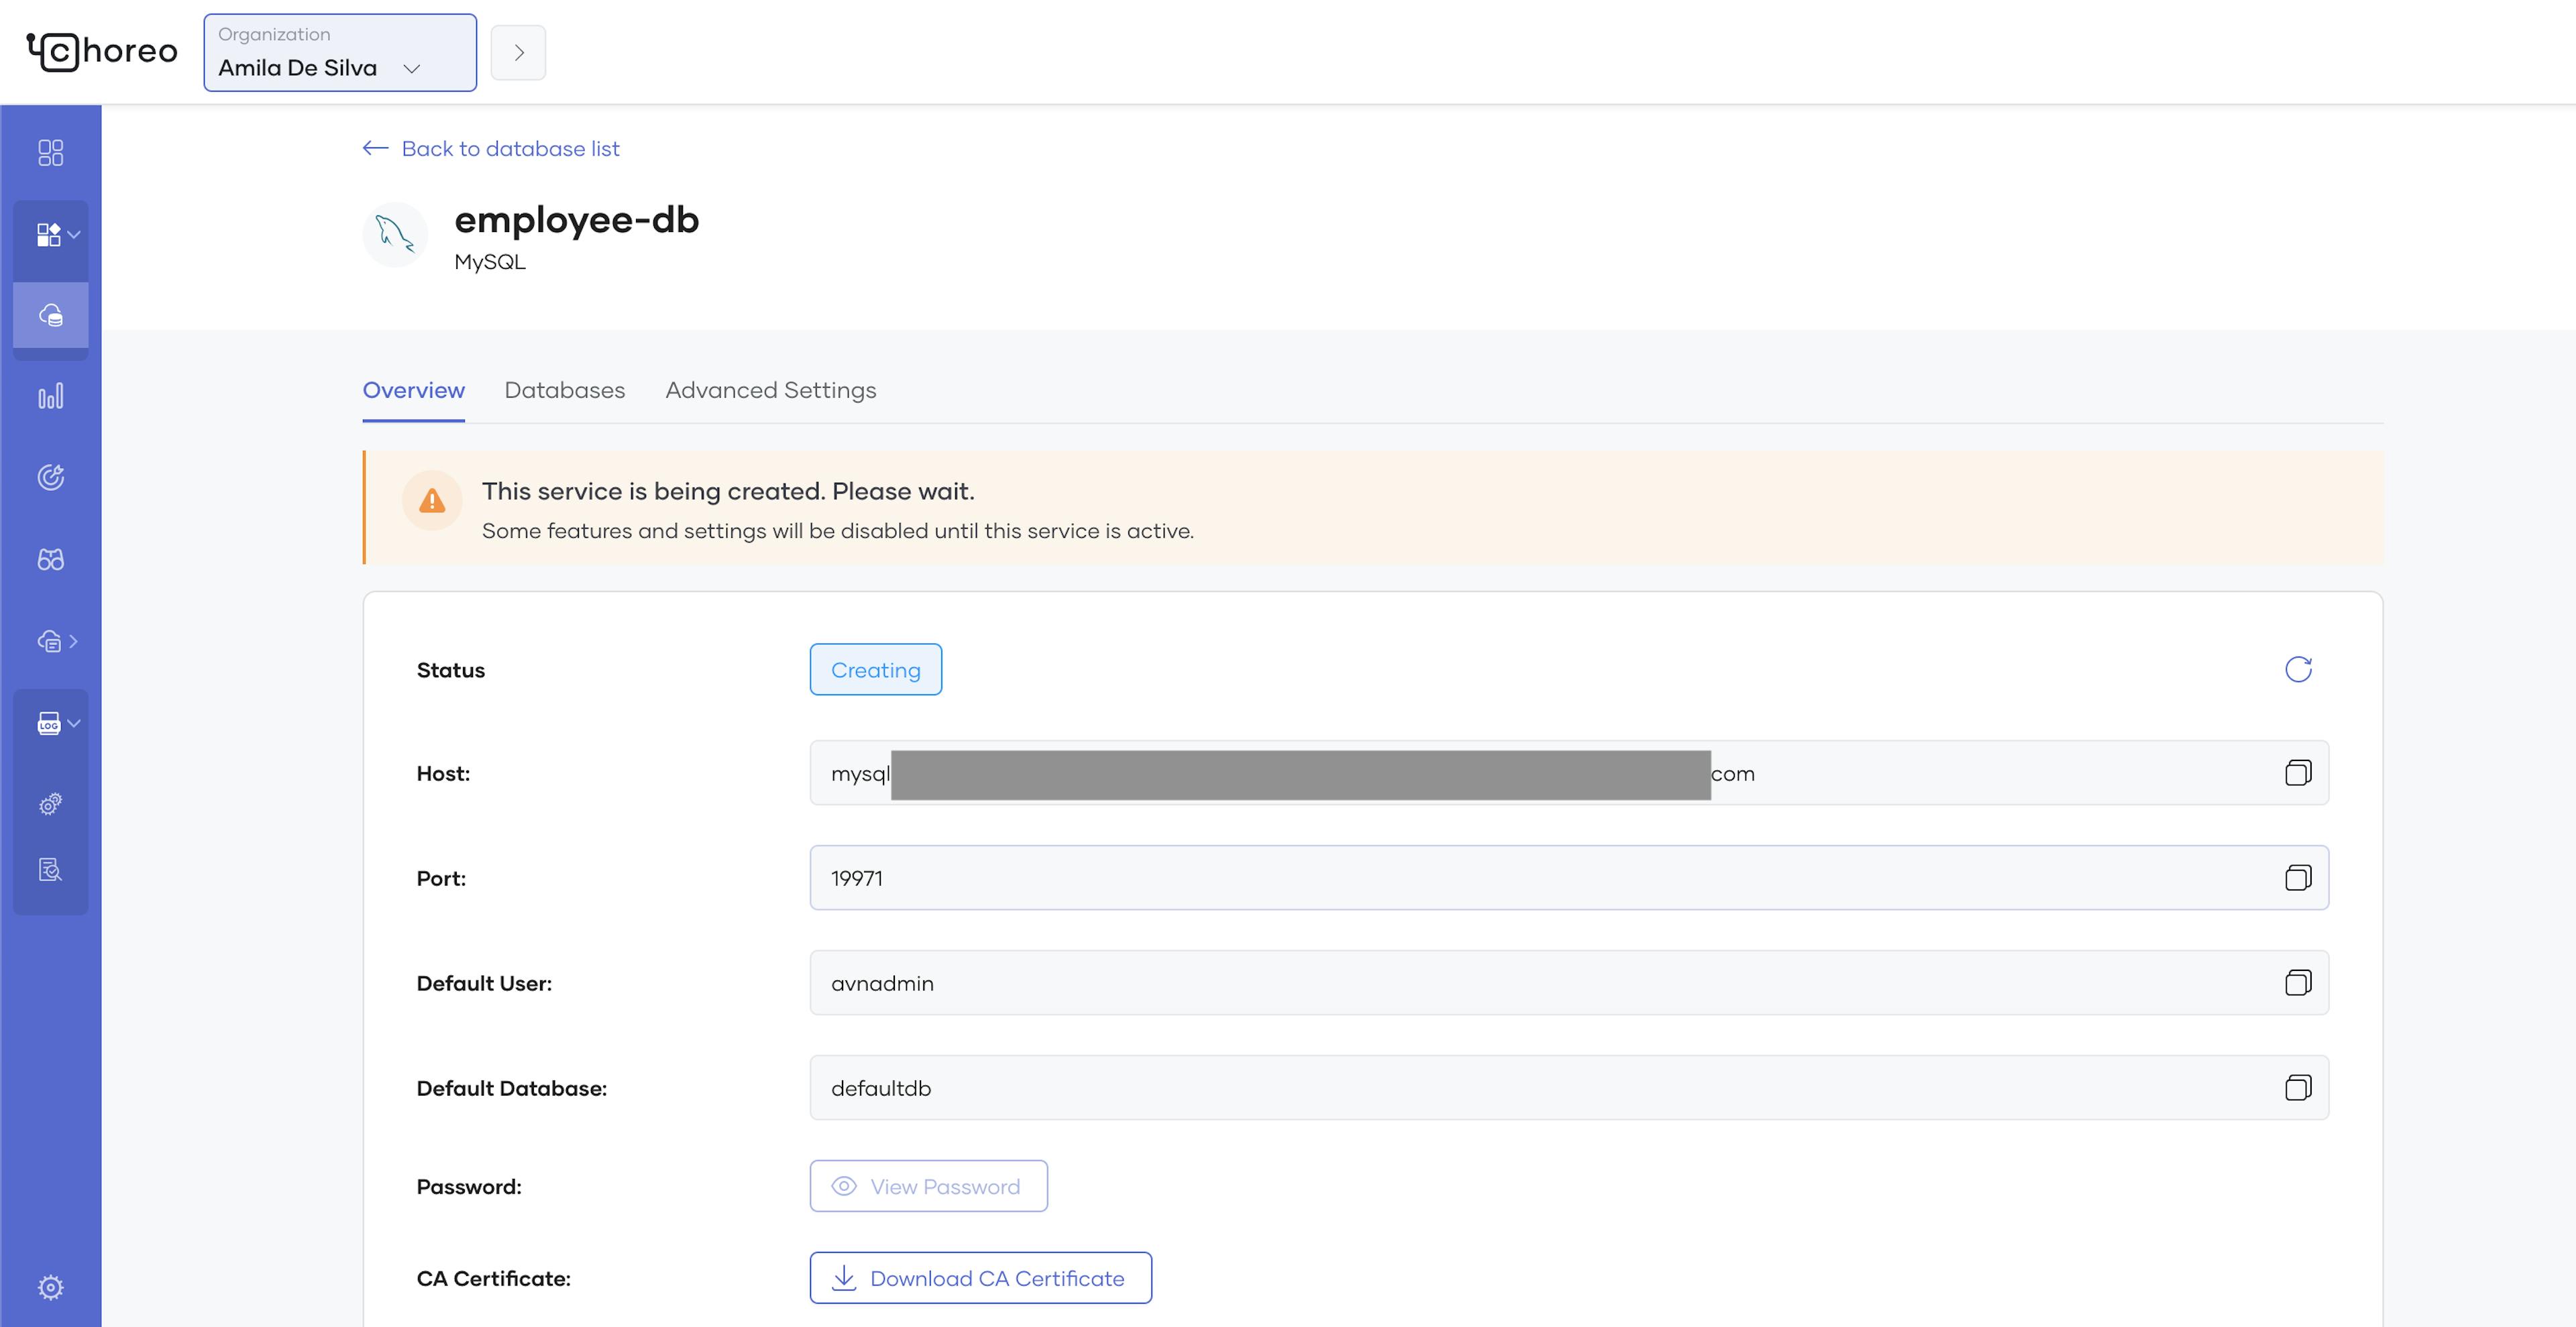Viewport: 2576px width, 1327px height.
Task: Copy the Port number 19971
Action: point(2297,877)
